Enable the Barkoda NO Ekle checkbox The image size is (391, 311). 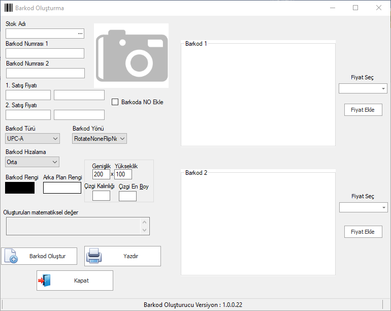[x=115, y=102]
